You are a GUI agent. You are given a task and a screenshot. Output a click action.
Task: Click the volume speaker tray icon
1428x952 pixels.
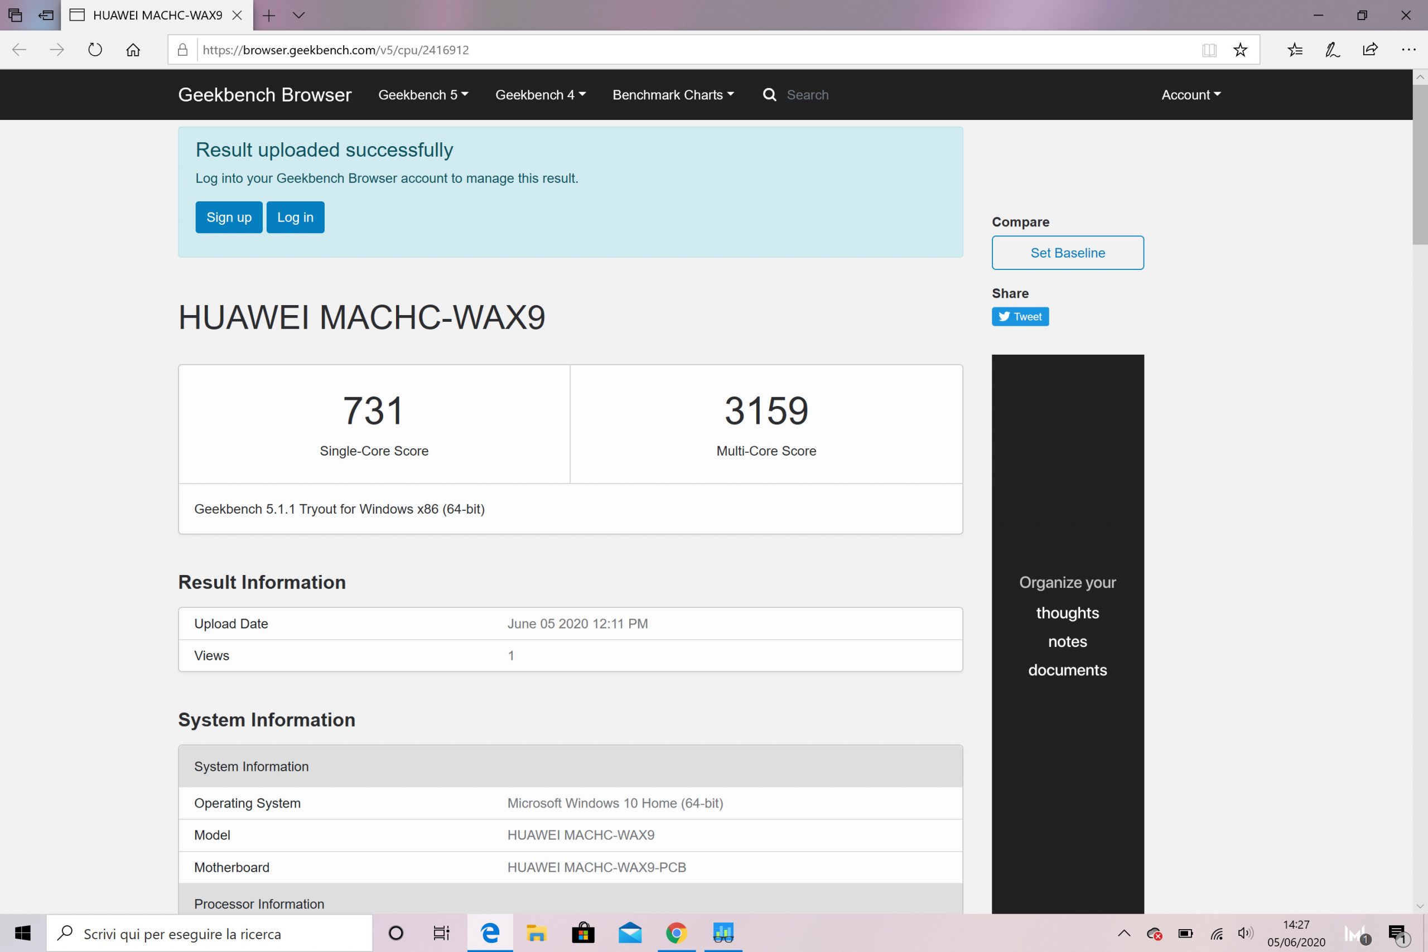tap(1246, 933)
